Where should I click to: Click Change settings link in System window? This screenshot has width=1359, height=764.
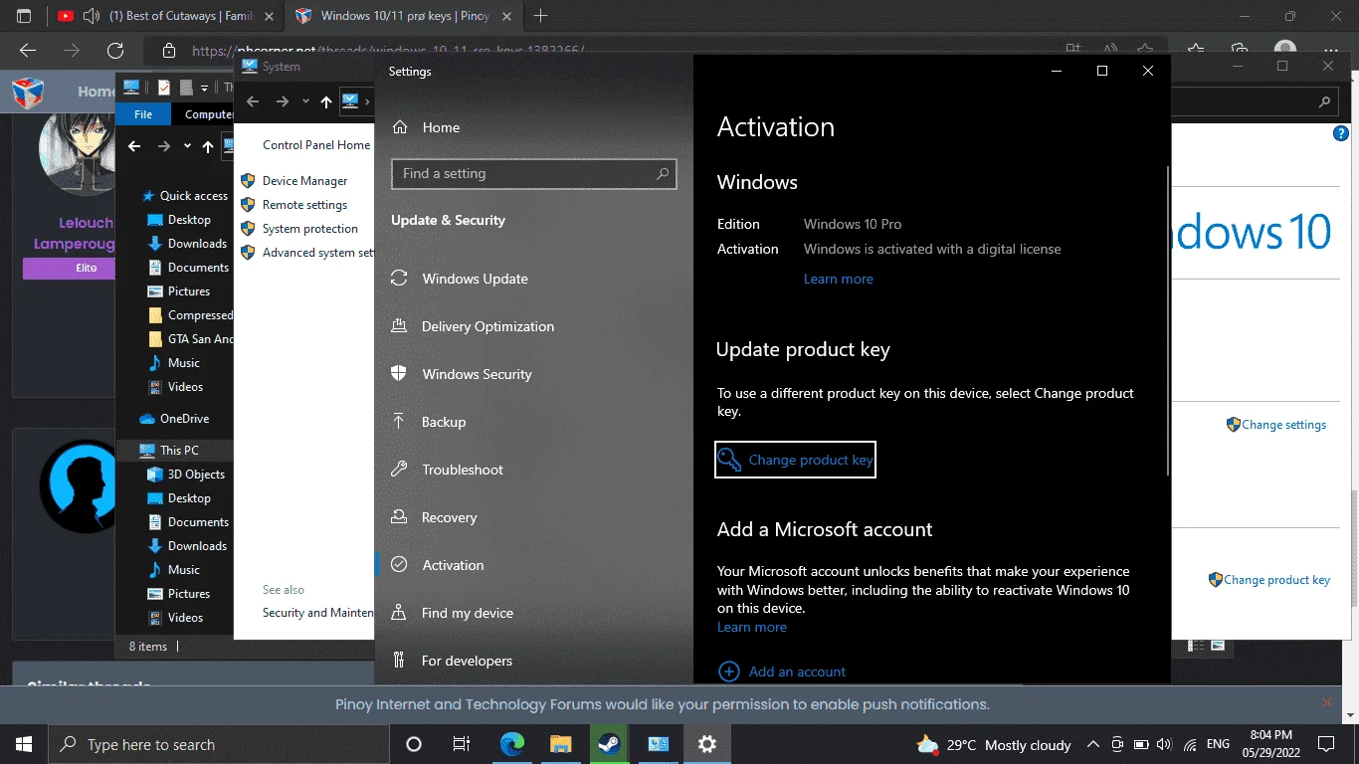tap(1283, 425)
